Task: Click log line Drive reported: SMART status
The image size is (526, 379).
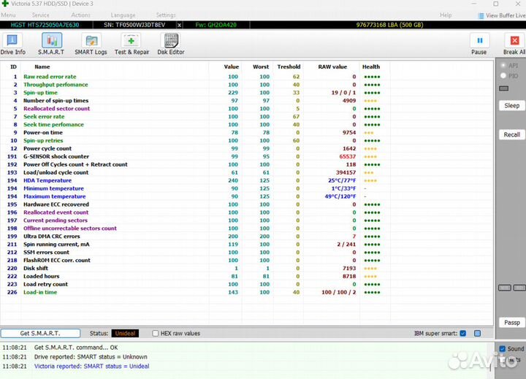Action: point(91,357)
